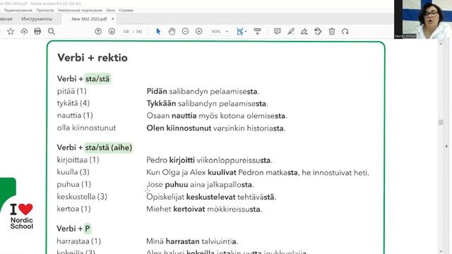The width and height of the screenshot is (452, 254).
Task: Click sentence 'Osaan nauttia myös kotona olemisesta.'
Action: click(x=217, y=116)
